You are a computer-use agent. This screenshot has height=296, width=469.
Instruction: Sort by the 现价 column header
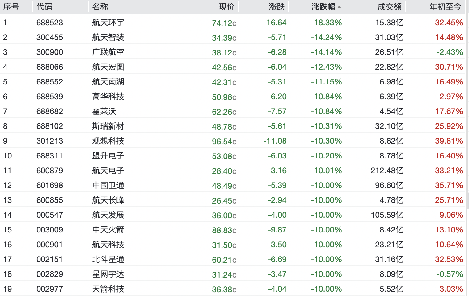[x=226, y=7]
